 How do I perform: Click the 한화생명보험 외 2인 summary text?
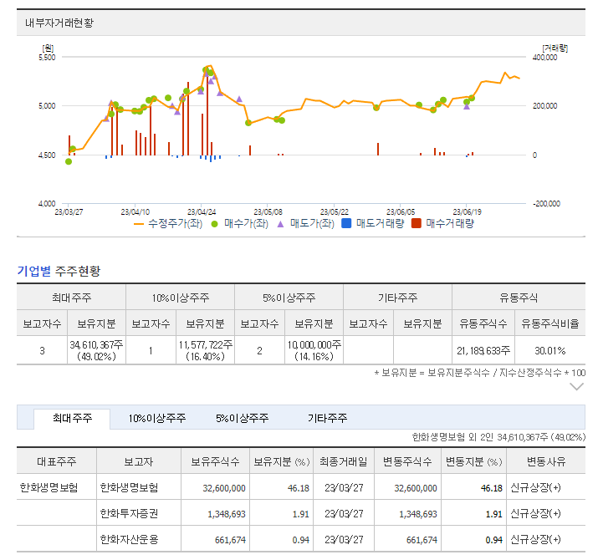pyautogui.click(x=498, y=437)
